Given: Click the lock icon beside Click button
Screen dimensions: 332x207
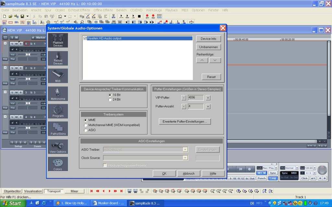Looking at the screenshot, I should click(x=313, y=178).
